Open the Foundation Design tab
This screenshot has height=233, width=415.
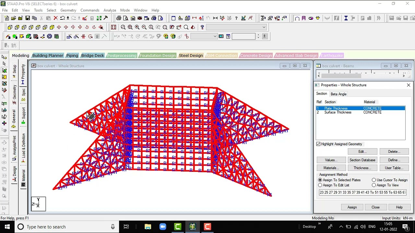tap(158, 55)
